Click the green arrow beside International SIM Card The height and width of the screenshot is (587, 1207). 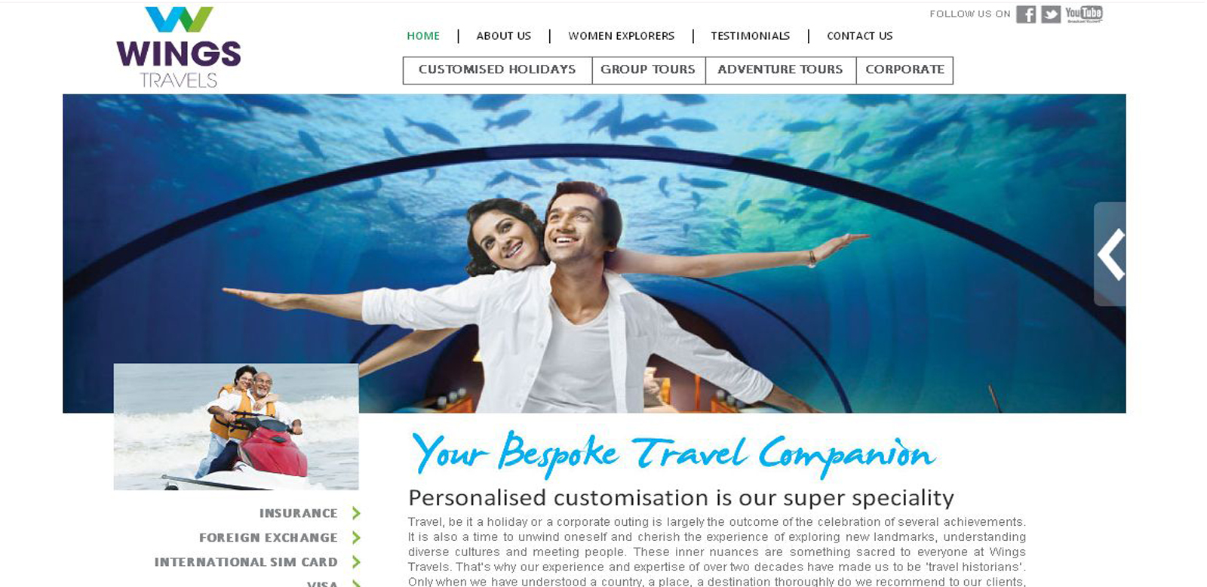356,562
